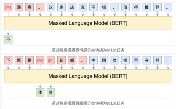The width and height of the screenshot is (176, 109).
Task: Select the red 满 token box
Action: tap(19, 7)
